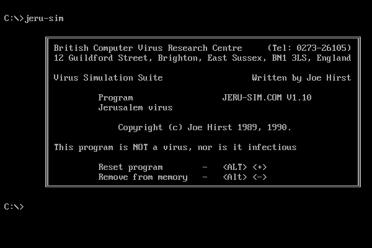Click the address line "12 Guildford Street, Brighton"
Image resolution: width=372 pixels, height=248 pixels.
[x=128, y=58]
